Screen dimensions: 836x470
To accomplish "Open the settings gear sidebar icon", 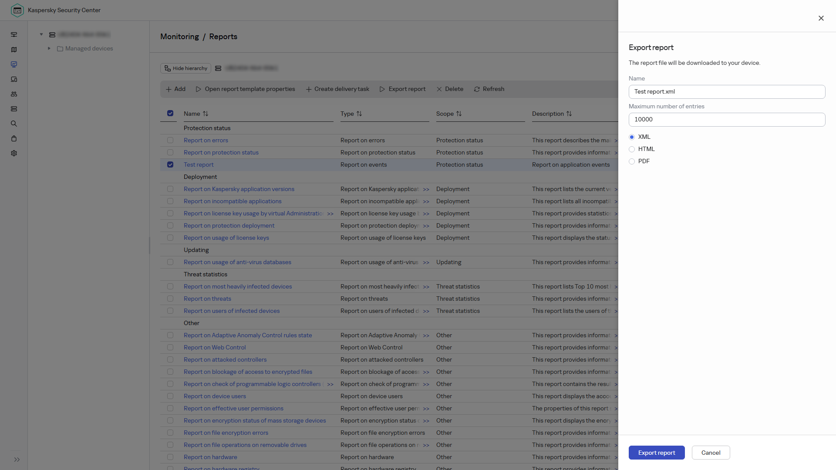I will [14, 153].
